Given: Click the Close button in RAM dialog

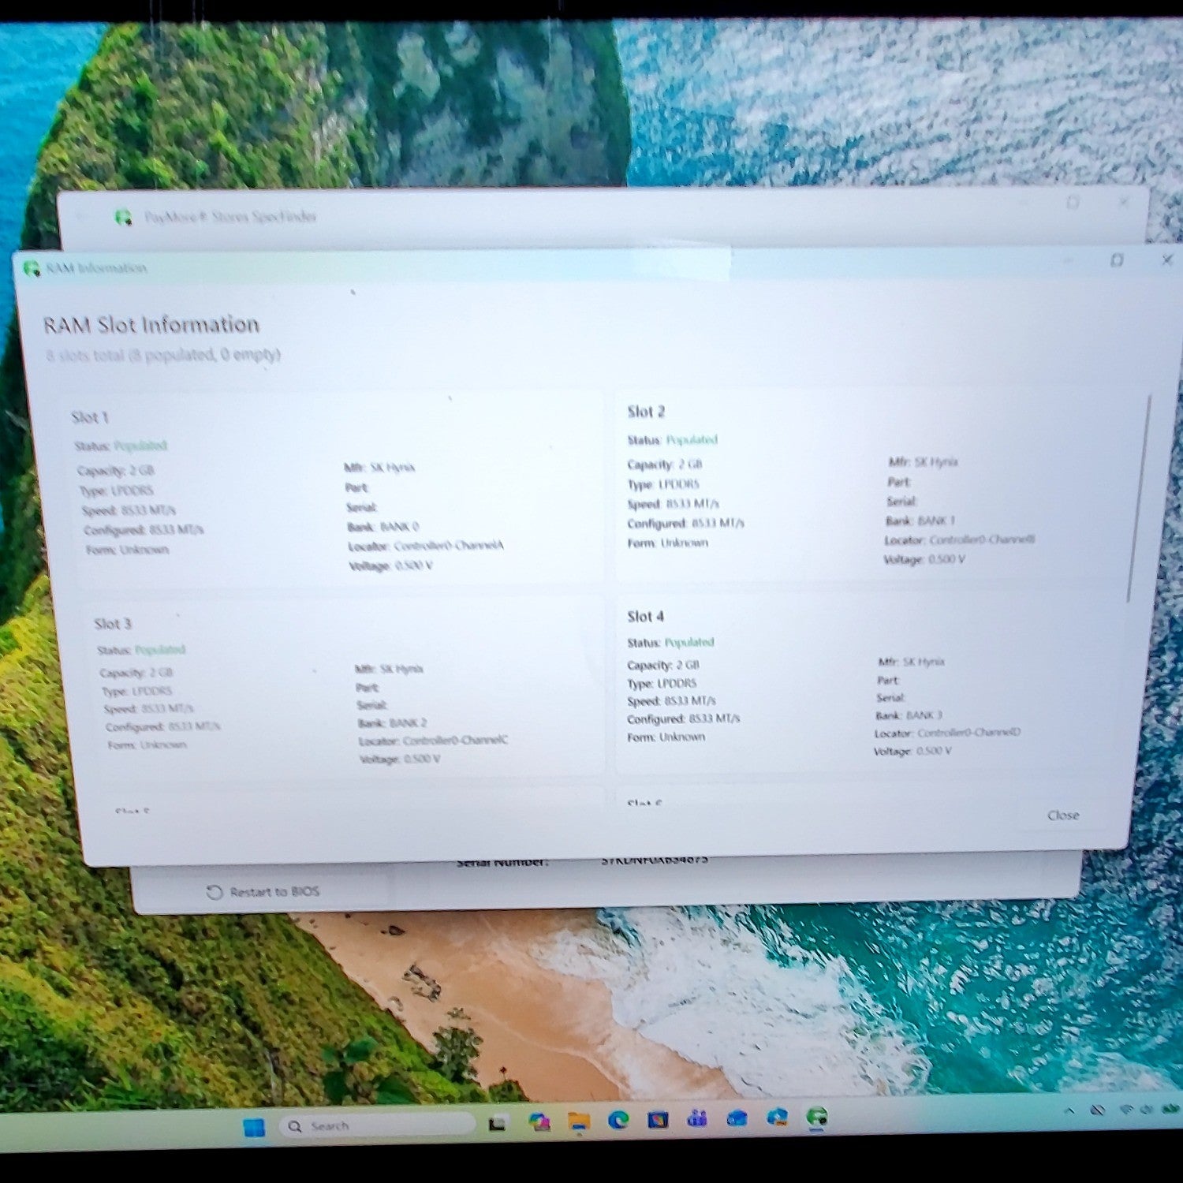Looking at the screenshot, I should pyautogui.click(x=1062, y=815).
